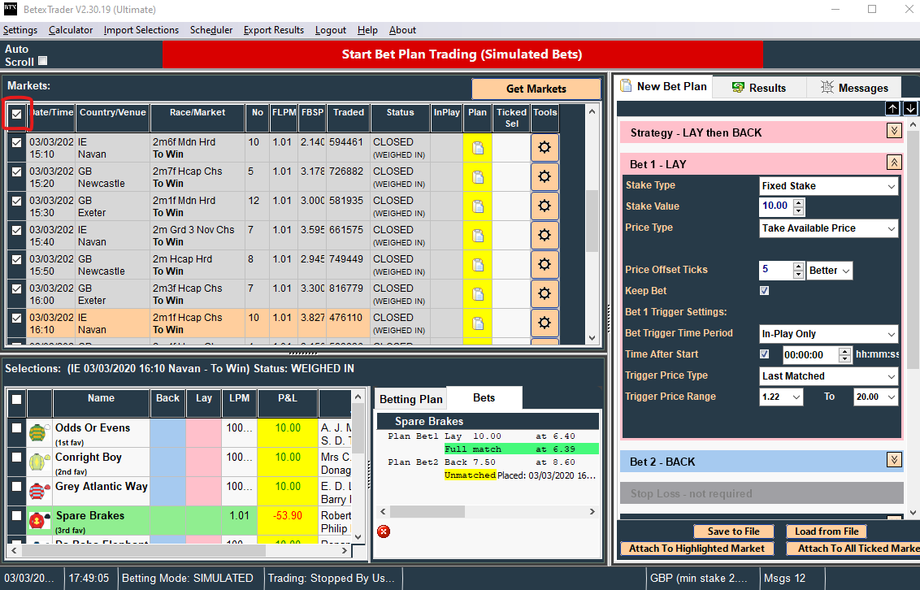Expand the Bet 2 - BACK section
Image resolution: width=920 pixels, height=590 pixels.
point(894,461)
